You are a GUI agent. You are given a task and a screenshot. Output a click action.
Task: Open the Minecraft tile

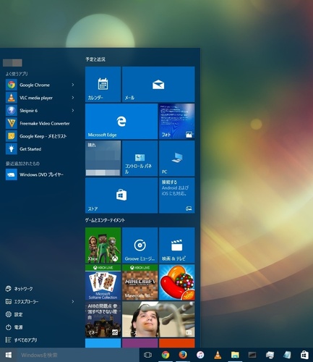click(x=140, y=282)
